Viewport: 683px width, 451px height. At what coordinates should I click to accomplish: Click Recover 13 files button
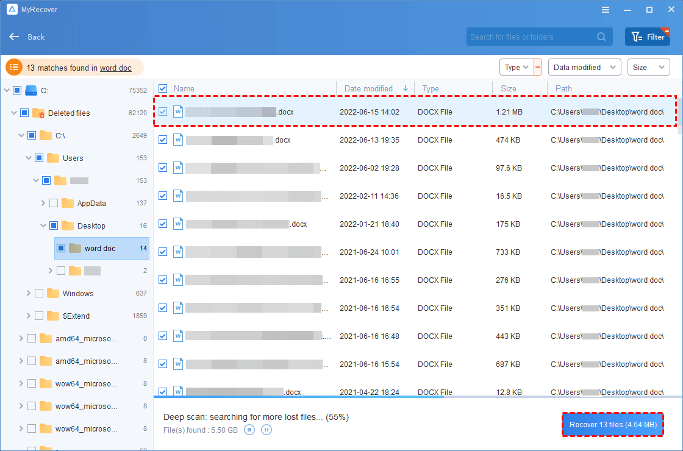[x=612, y=425]
